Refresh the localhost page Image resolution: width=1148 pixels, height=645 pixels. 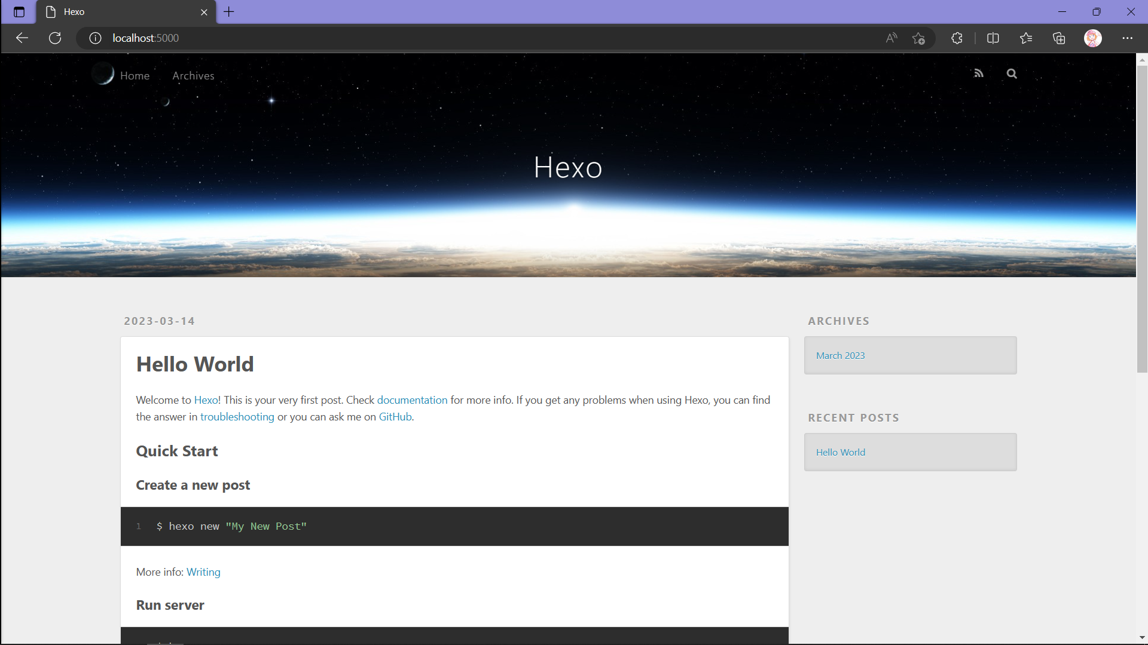pyautogui.click(x=55, y=38)
